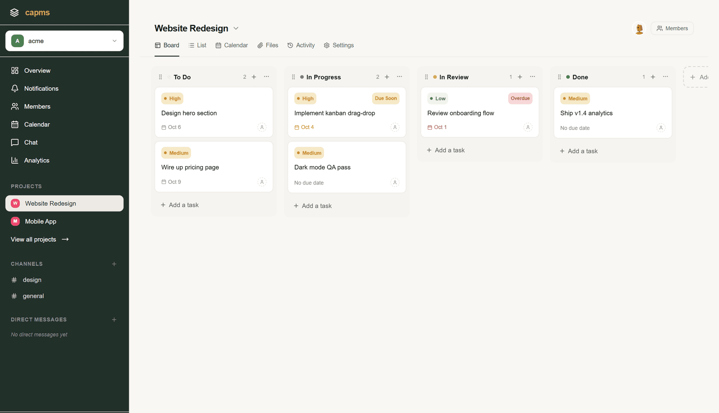Click the In Progress column title
This screenshot has height=413, width=719.
324,77
